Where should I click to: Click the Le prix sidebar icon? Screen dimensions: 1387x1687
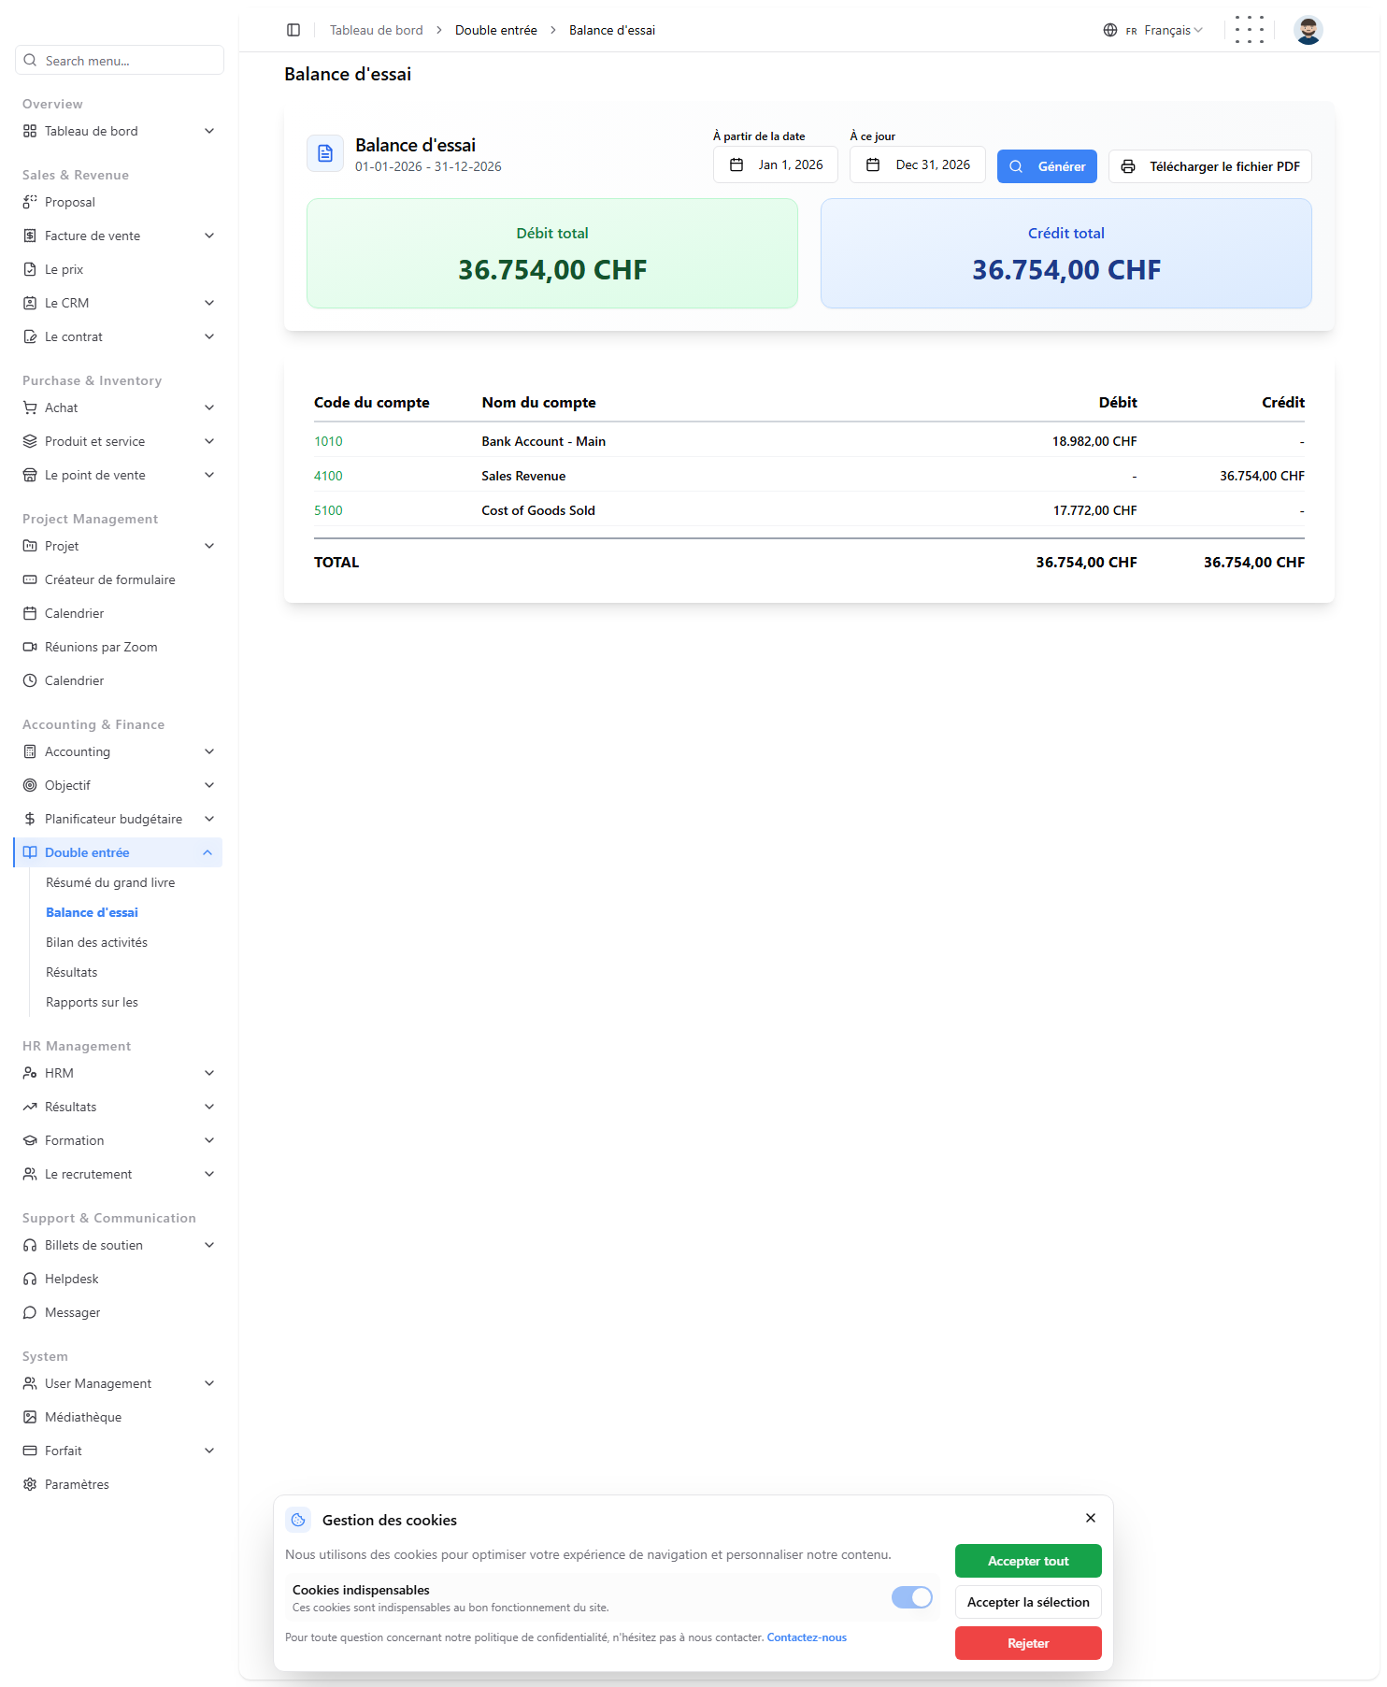coord(30,269)
